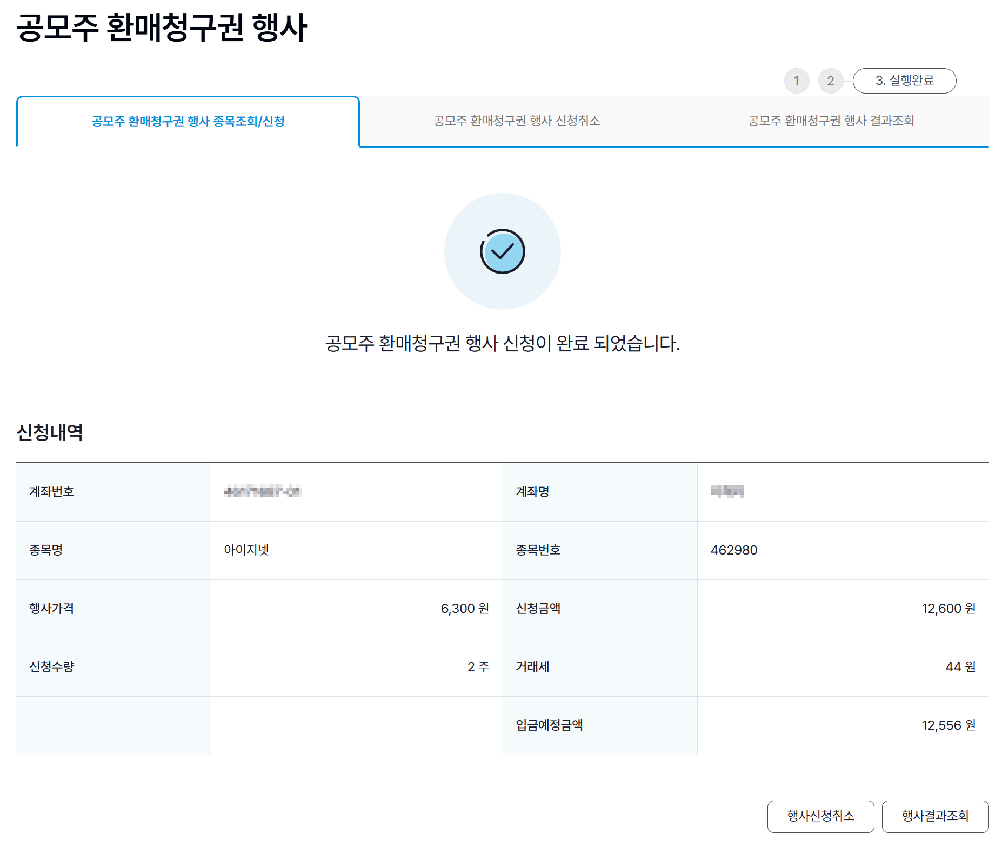Switch to the '공모주 환매청구권 행사 신청취소' tab
This screenshot has width=1002, height=847.
pos(516,122)
